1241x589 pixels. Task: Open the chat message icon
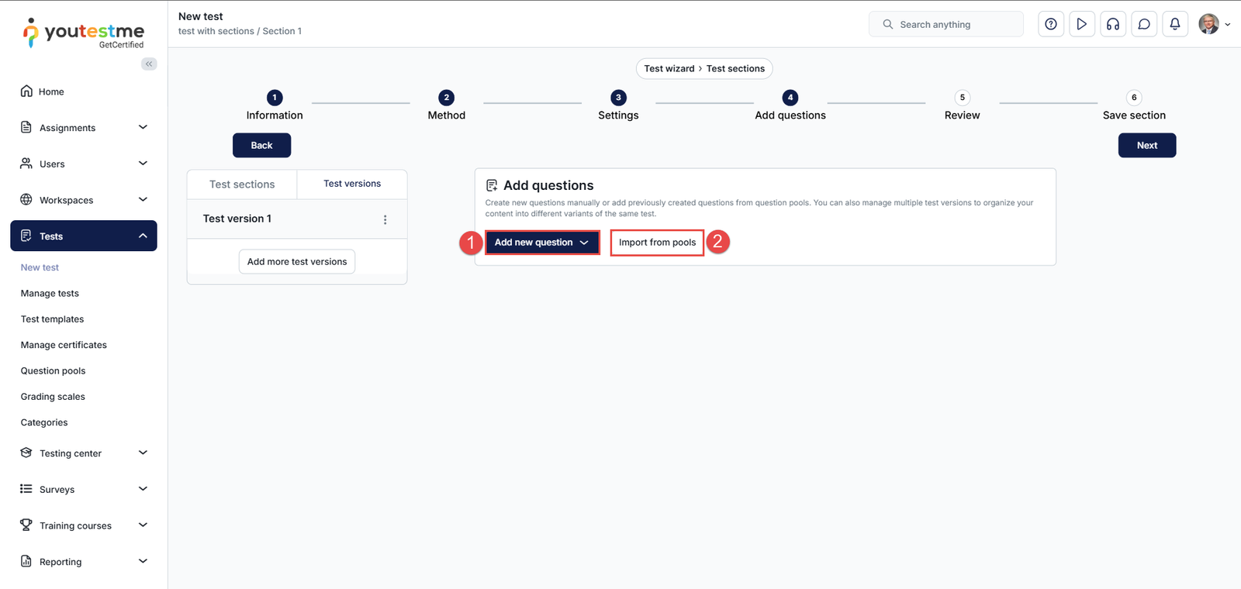click(1143, 24)
